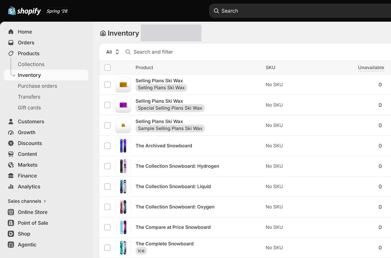Click the Products tag icon
Image resolution: width=391 pixels, height=258 pixels.
[11, 53]
